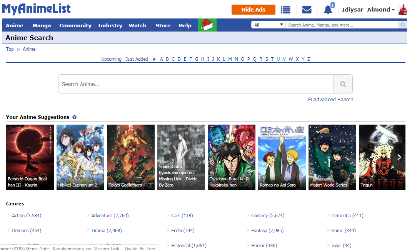This screenshot has width=407, height=250.
Task: Click the top Search Anime, Manga input
Action: point(342,25)
